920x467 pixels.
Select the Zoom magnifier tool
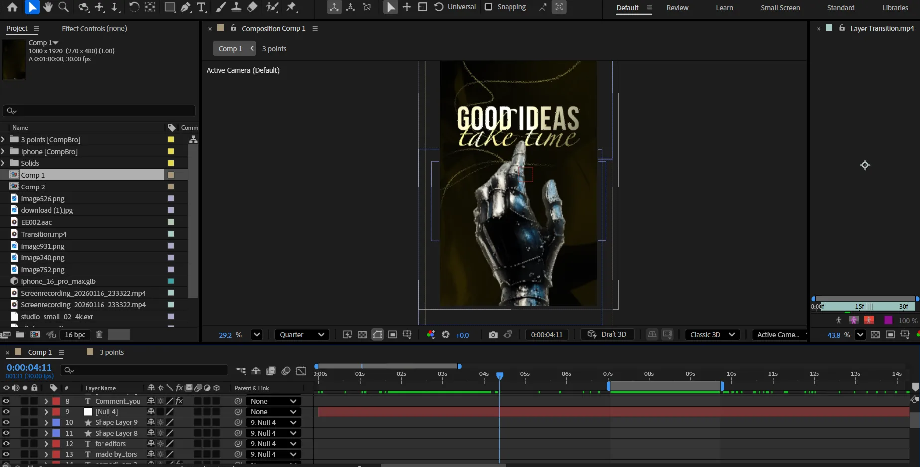coord(63,7)
